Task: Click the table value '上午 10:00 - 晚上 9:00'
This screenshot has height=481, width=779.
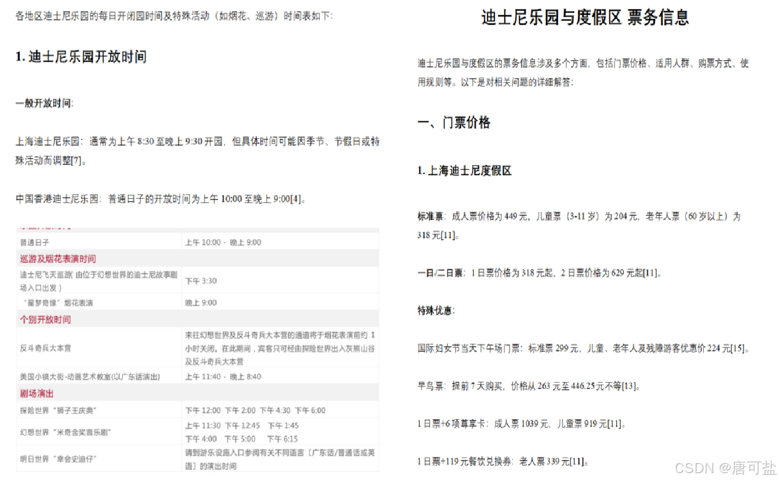Action: (x=223, y=242)
